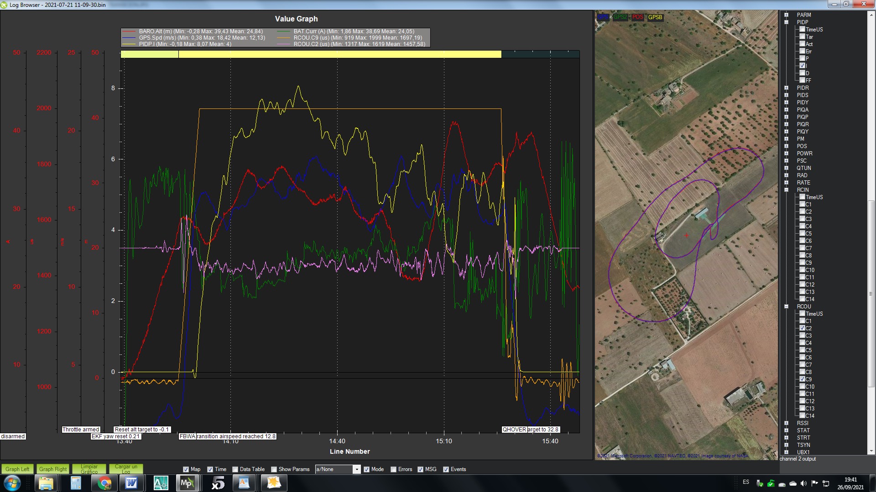Click the Windows Start orb

12,483
